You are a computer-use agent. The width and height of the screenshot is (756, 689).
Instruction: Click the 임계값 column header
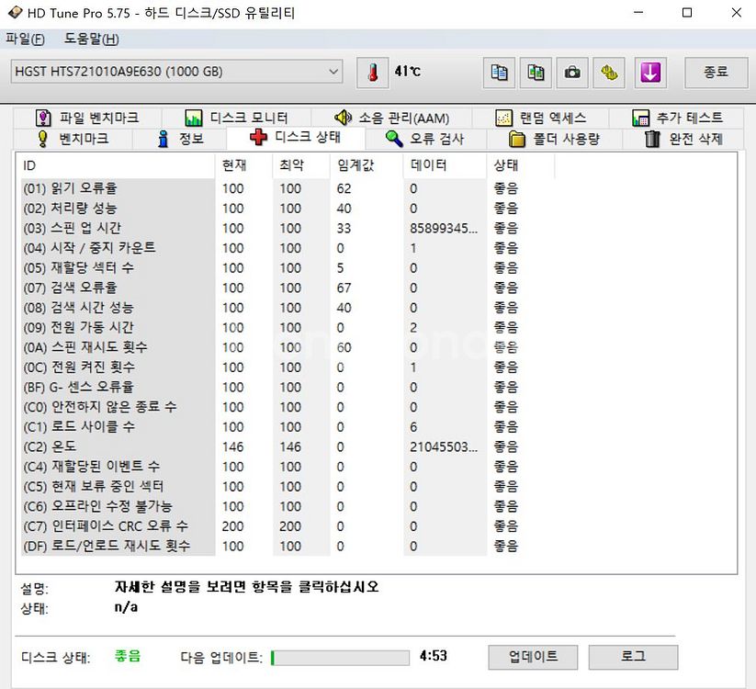367,166
